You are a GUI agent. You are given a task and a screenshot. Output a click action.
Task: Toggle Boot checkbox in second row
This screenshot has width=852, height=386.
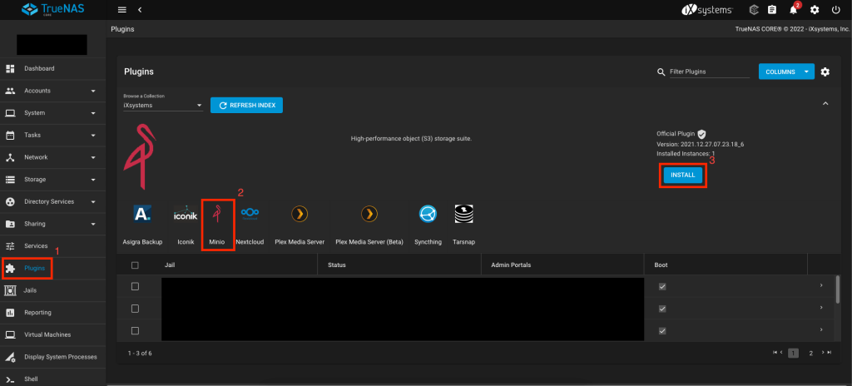(662, 309)
